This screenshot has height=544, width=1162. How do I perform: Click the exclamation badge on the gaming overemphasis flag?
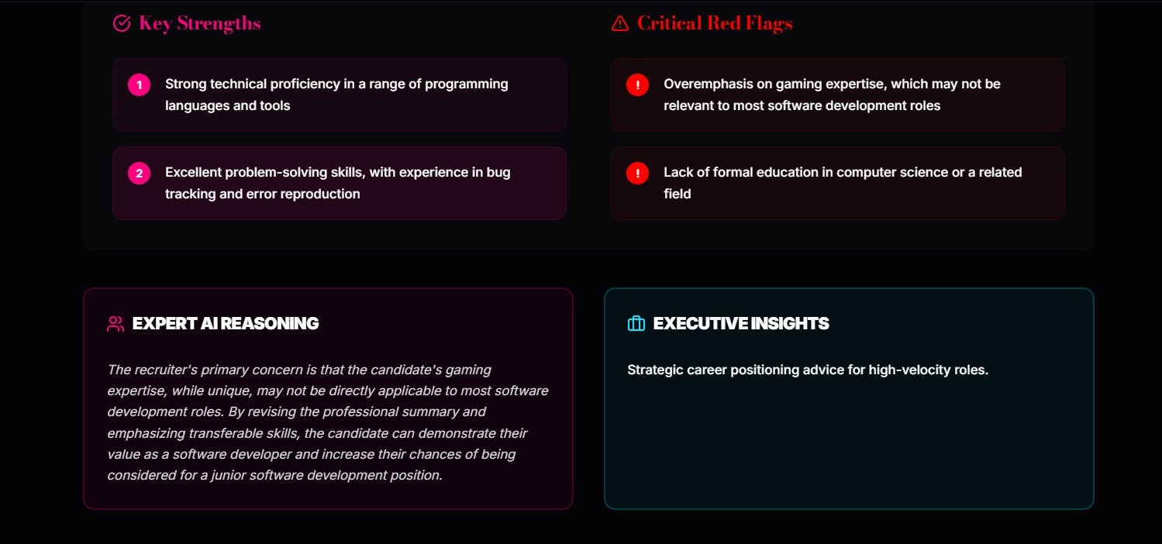(636, 84)
